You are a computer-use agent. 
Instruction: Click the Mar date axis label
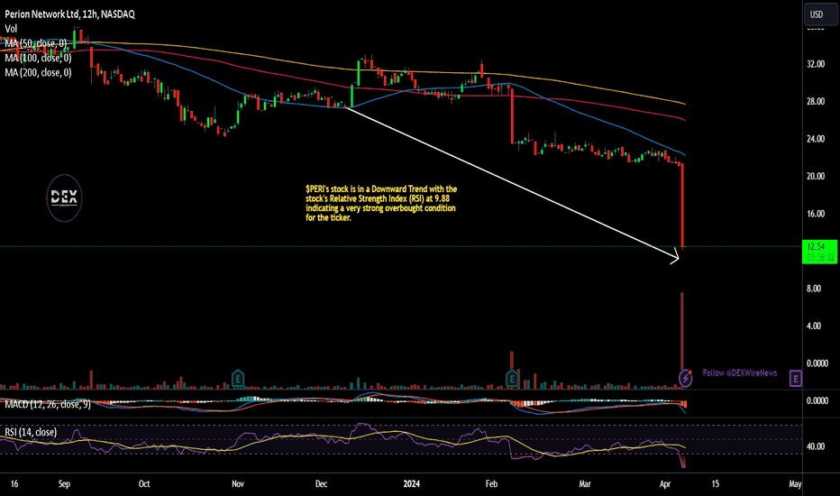click(585, 483)
